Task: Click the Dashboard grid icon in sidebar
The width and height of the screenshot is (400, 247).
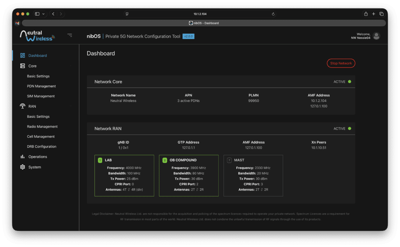Action: [x=23, y=56]
